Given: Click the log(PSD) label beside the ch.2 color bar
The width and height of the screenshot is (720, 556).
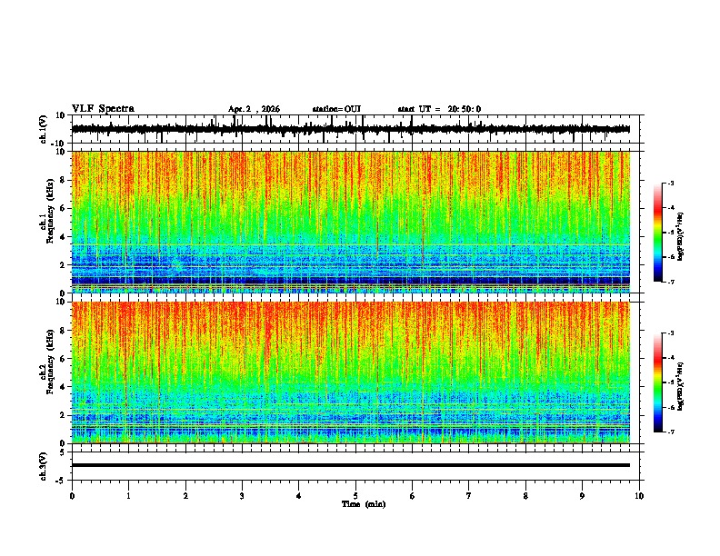Looking at the screenshot, I should coord(680,386).
